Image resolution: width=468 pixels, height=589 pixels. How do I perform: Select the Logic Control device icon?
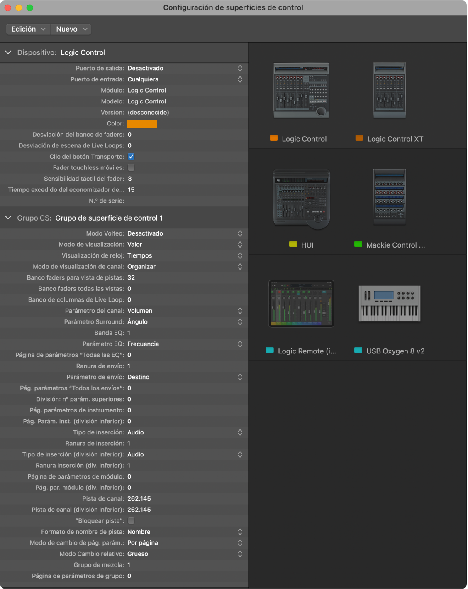coord(301,91)
